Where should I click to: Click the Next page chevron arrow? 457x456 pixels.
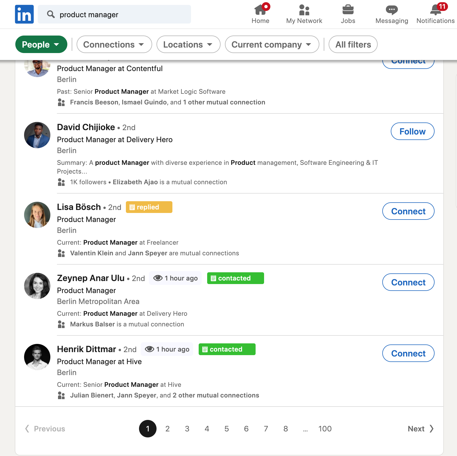pyautogui.click(x=432, y=428)
